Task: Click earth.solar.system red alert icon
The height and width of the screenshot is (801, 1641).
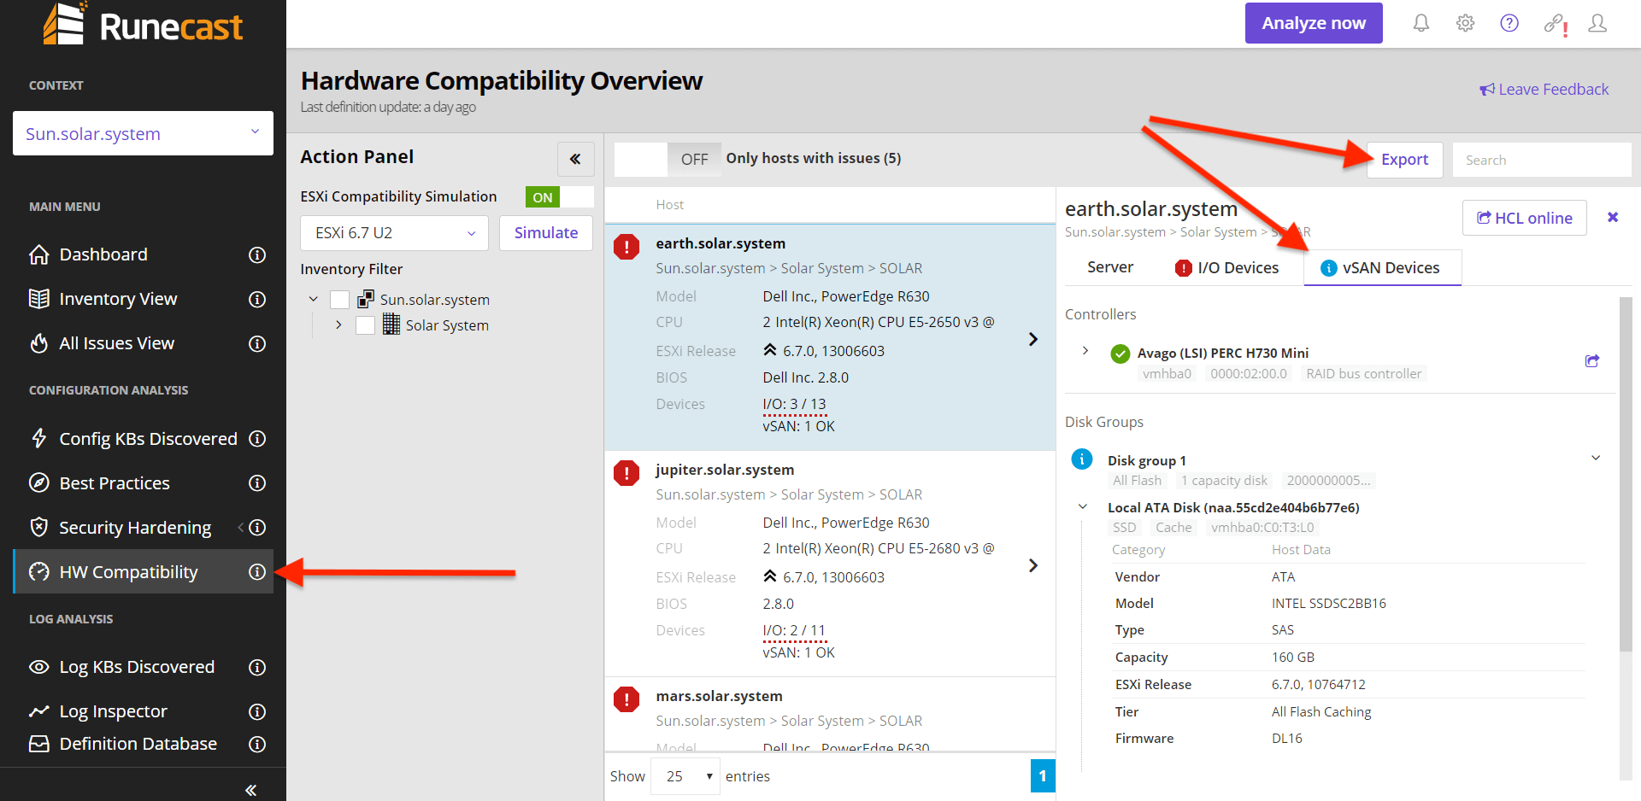Action: 626,247
